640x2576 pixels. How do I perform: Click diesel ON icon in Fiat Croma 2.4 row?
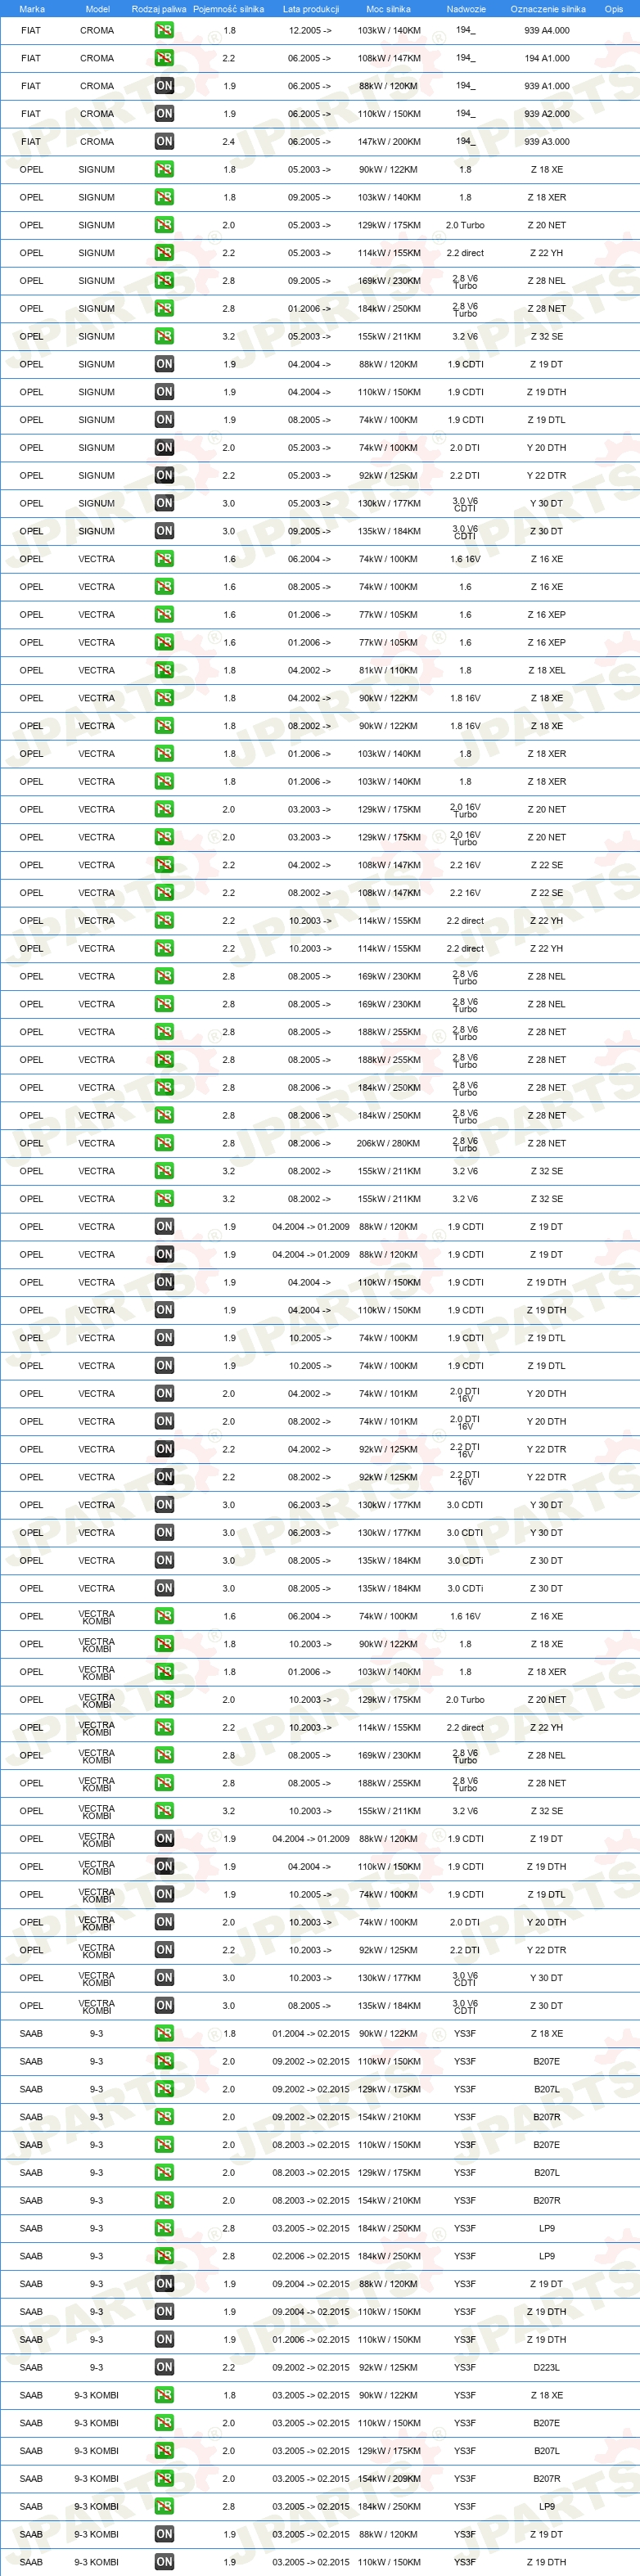tap(164, 141)
